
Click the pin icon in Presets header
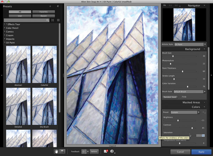coord(58,6)
